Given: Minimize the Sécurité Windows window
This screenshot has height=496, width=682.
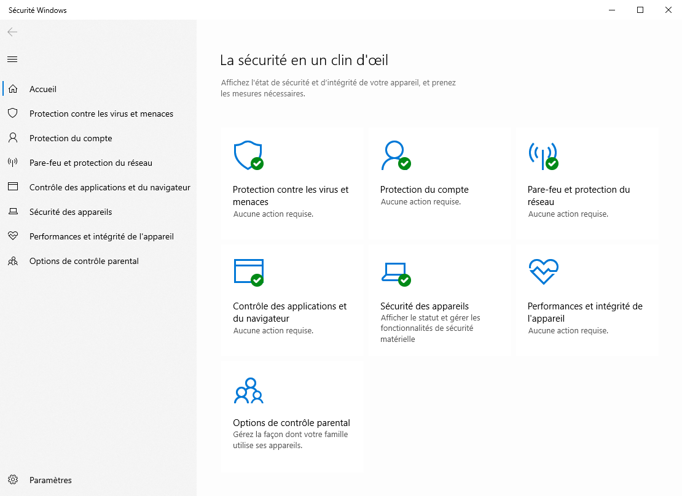Looking at the screenshot, I should click(612, 10).
